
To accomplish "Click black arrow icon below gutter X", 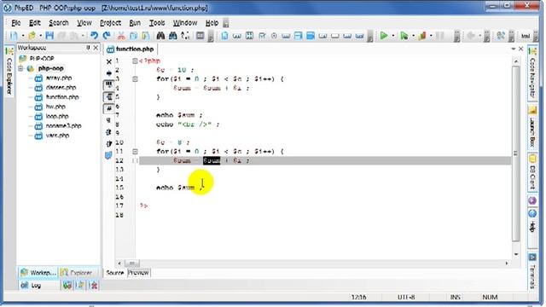I will point(109,73).
